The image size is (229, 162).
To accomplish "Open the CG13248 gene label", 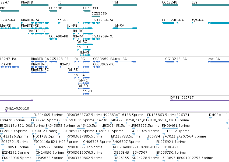I will pos(170,2).
